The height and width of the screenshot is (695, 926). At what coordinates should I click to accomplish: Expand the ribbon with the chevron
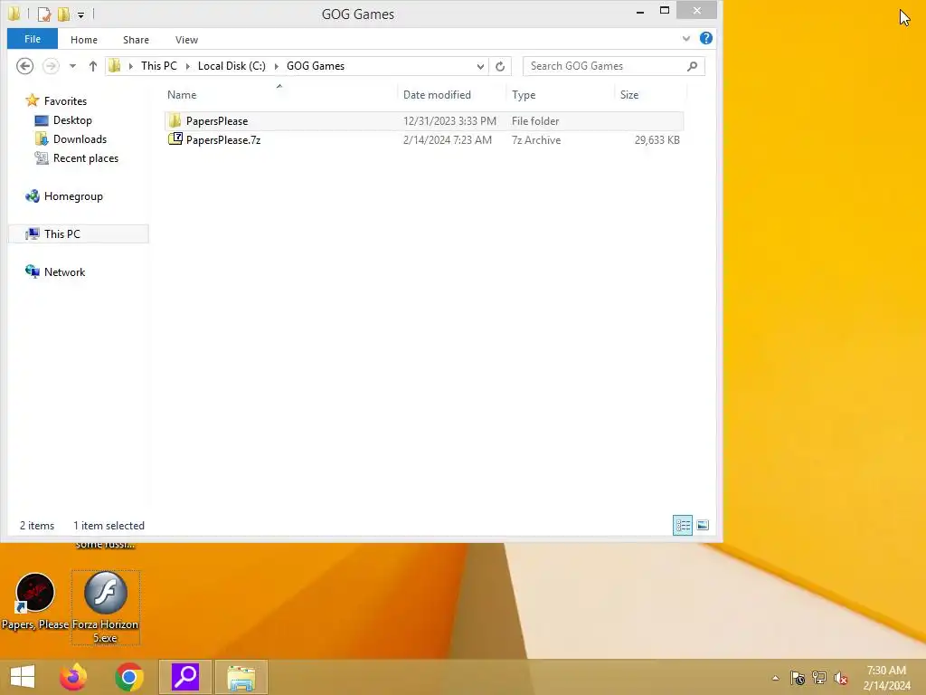[686, 38]
